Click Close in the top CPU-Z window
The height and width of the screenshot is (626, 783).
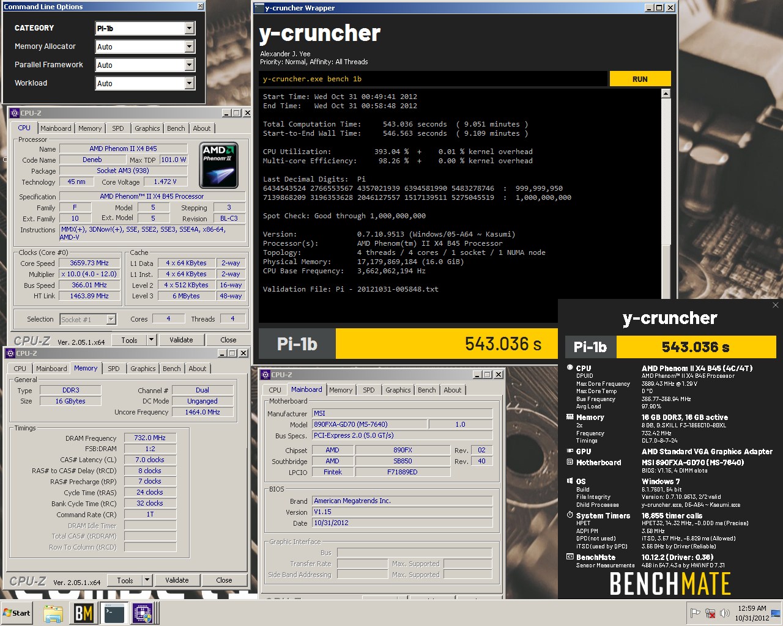[x=228, y=340]
